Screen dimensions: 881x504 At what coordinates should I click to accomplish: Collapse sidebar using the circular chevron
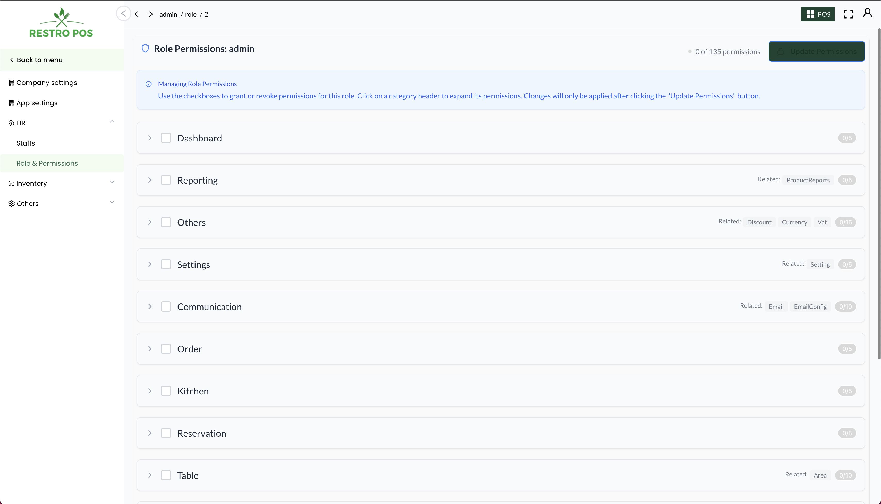(123, 13)
